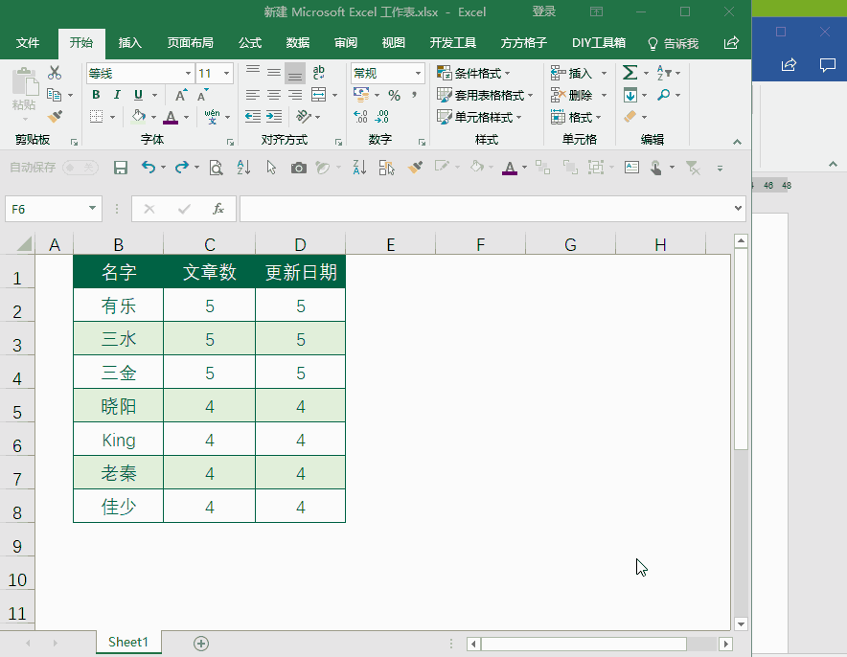
Task: Select the Sheet1 tab
Action: [x=128, y=642]
